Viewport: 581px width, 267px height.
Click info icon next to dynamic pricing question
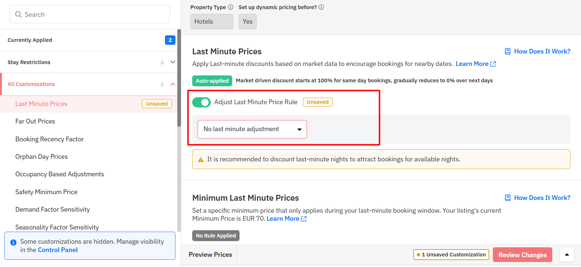click(321, 7)
